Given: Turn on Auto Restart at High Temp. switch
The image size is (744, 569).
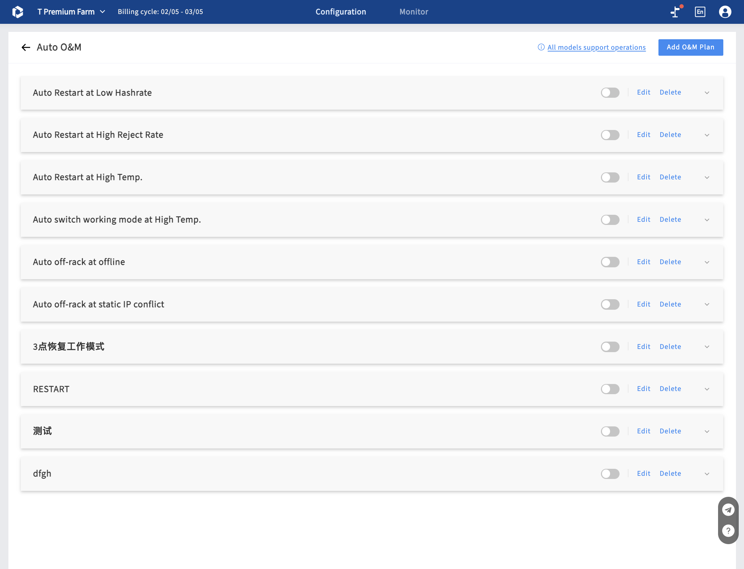Looking at the screenshot, I should pyautogui.click(x=610, y=177).
